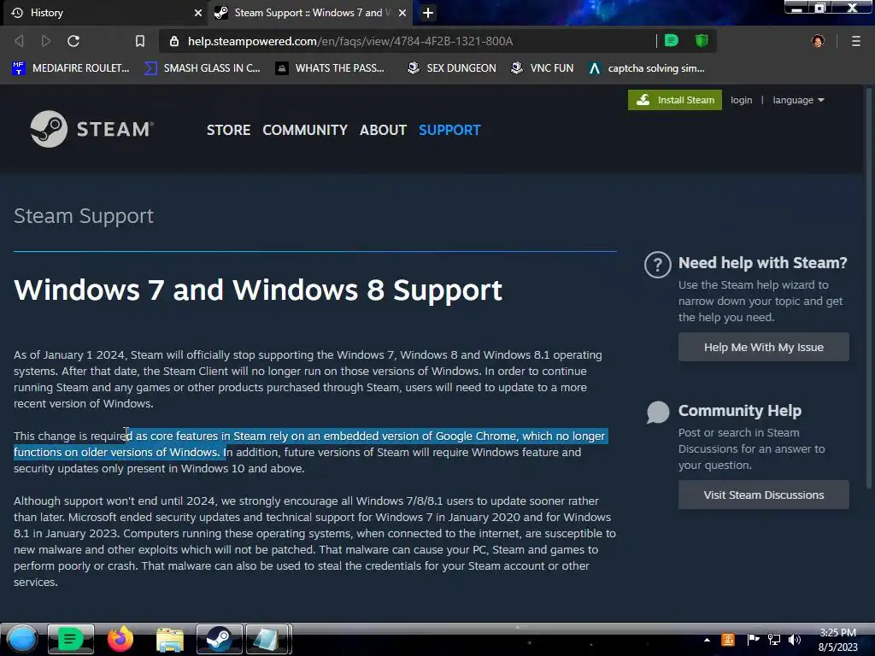The width and height of the screenshot is (875, 656).
Task: Switch to Steam app in taskbar
Action: (220, 639)
